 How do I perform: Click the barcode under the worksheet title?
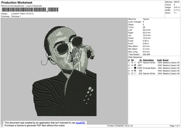click(30, 10)
